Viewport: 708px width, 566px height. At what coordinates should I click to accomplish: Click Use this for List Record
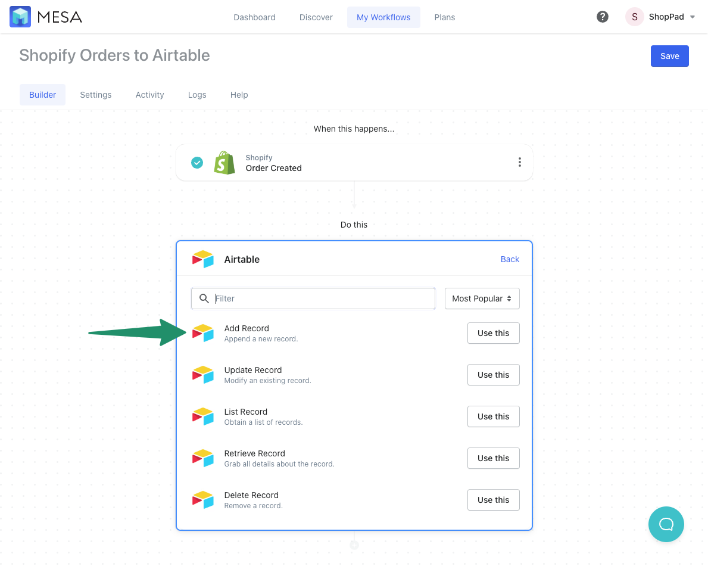click(x=493, y=416)
